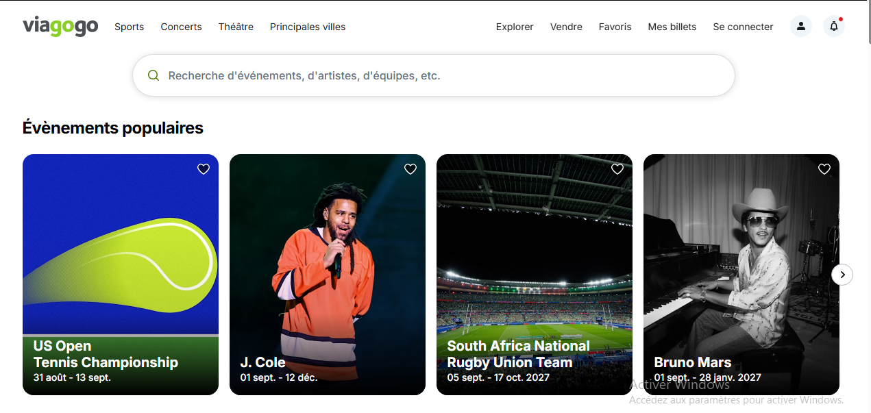Open the Bruno Mars event card

click(x=741, y=275)
